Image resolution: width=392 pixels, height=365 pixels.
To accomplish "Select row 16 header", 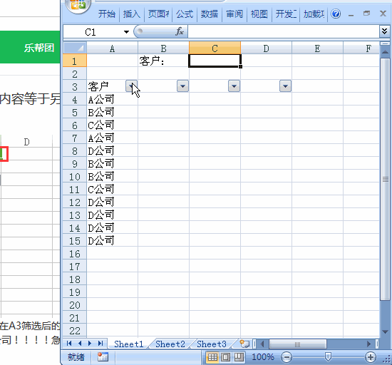I will 75,254.
